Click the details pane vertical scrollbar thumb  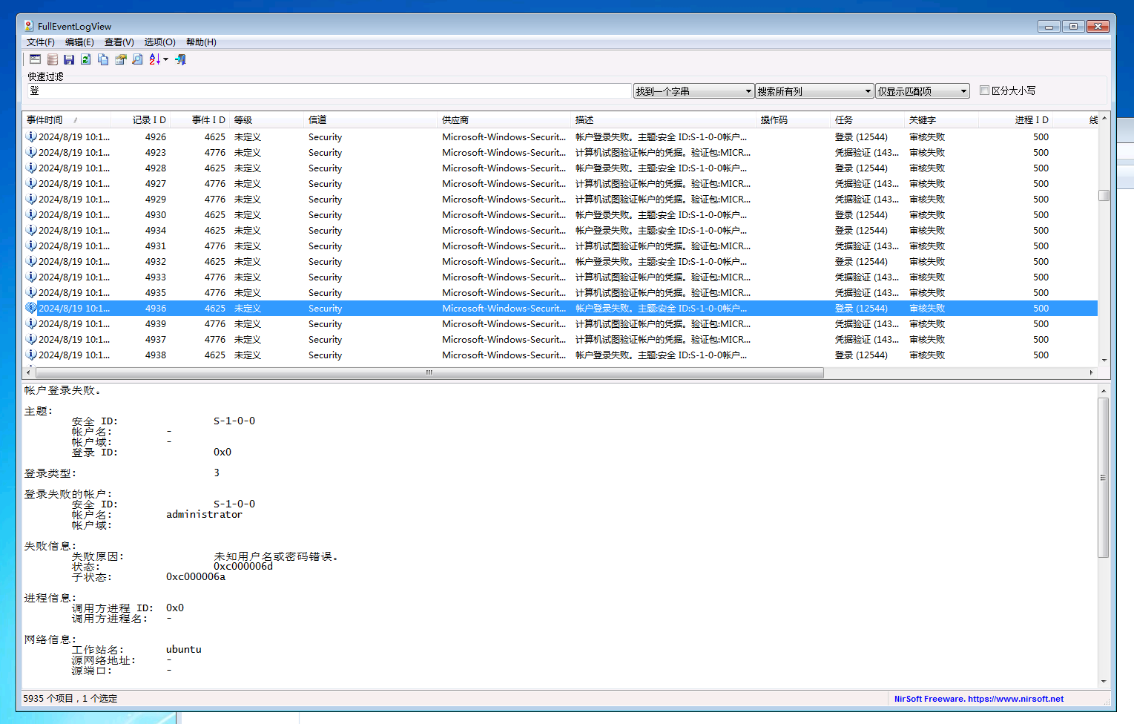[1103, 477]
